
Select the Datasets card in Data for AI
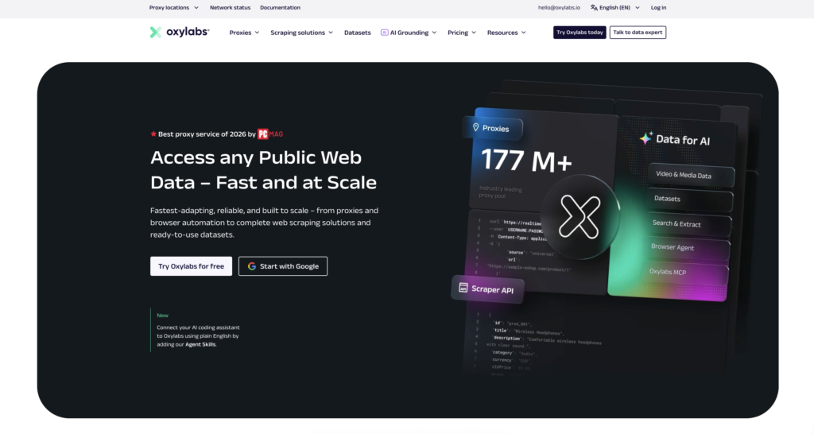point(689,199)
